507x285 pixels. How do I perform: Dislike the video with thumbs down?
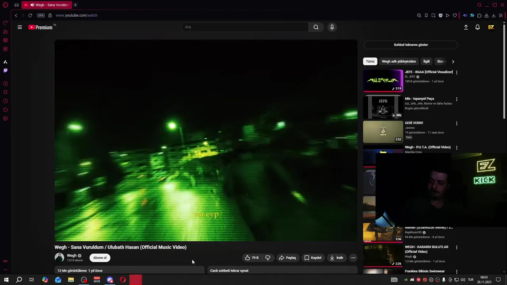click(268, 258)
